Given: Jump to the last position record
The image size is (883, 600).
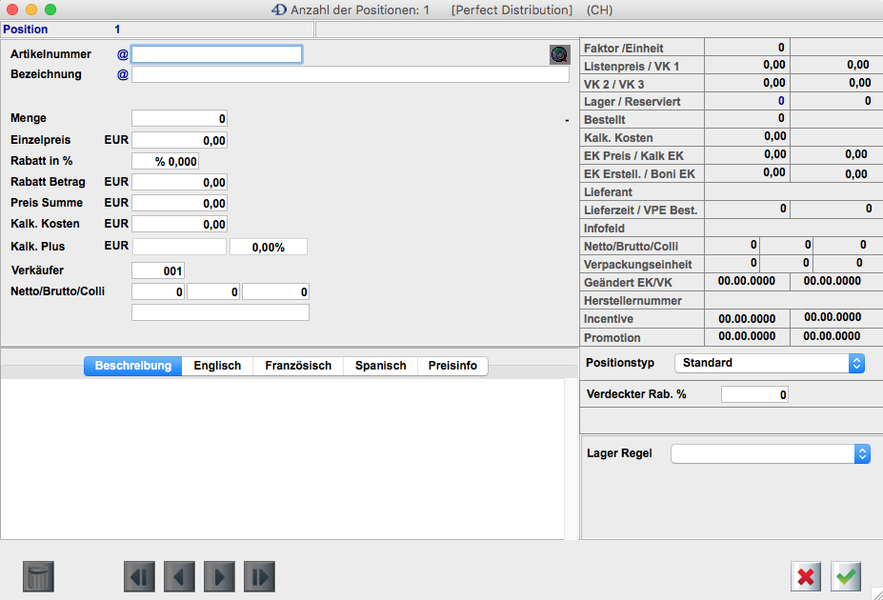Looking at the screenshot, I should point(259,576).
